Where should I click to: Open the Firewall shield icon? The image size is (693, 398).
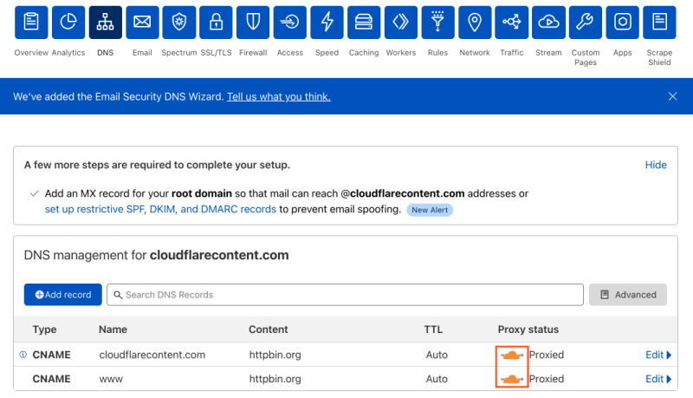click(x=253, y=23)
